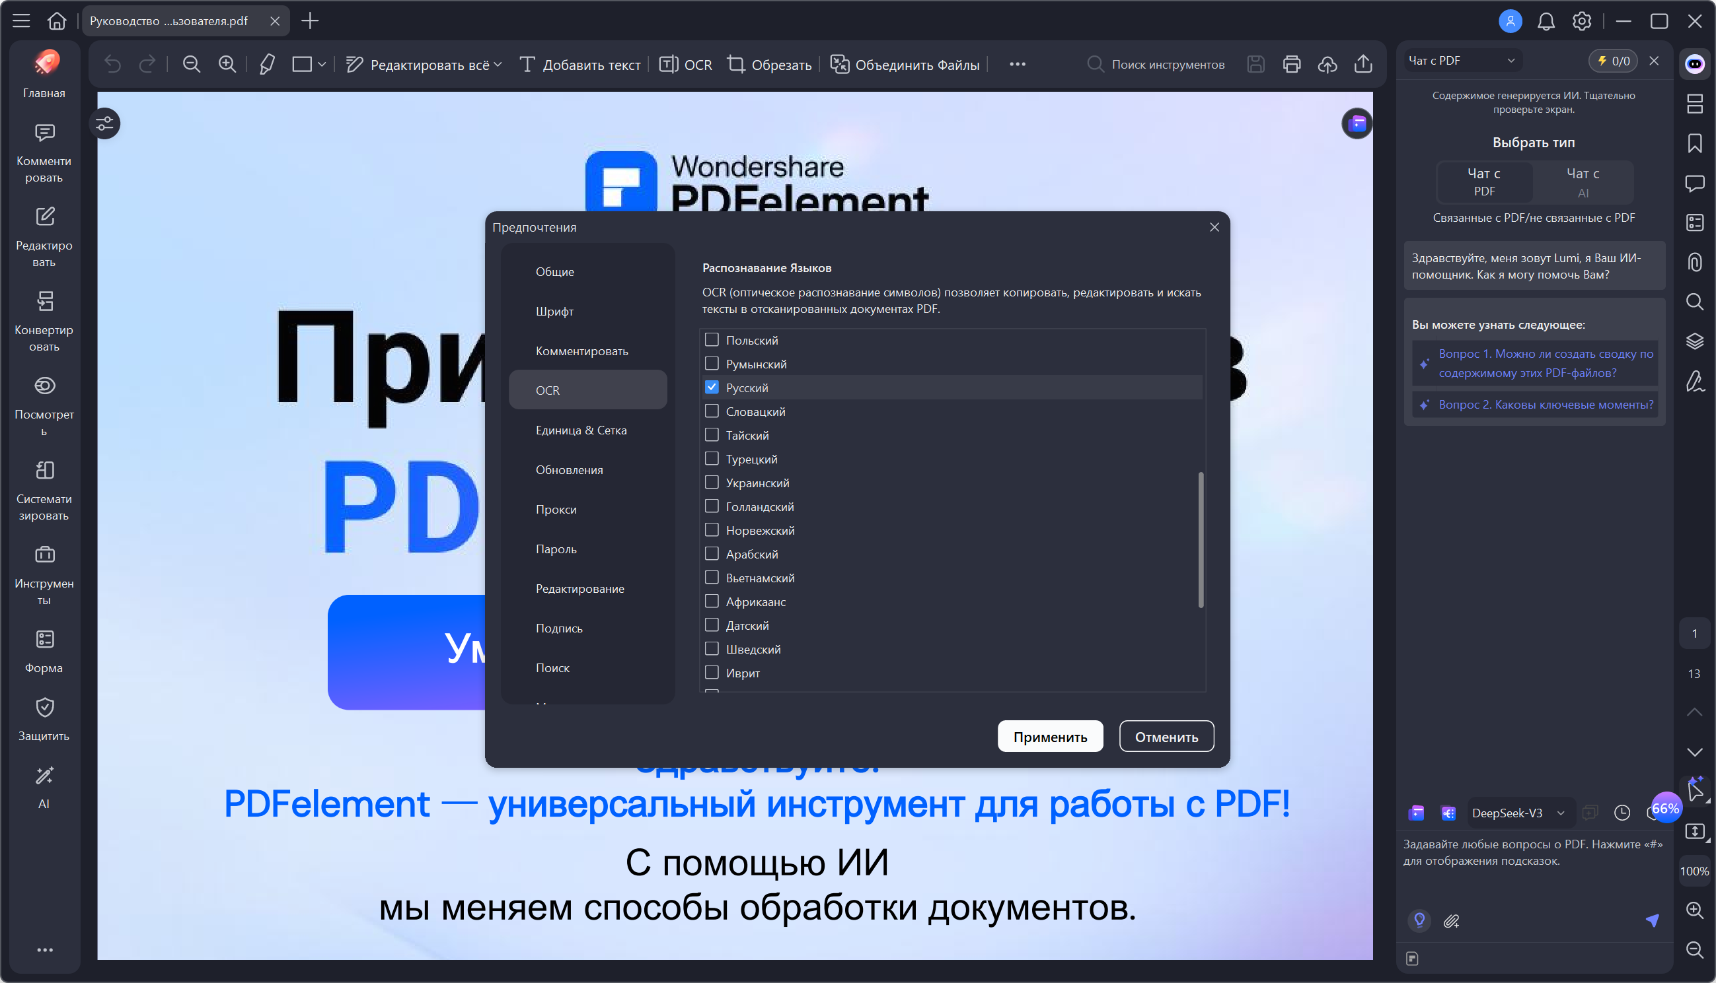Open Combine Files (Объединить Файлы) tool
This screenshot has width=1716, height=983.
point(905,65)
